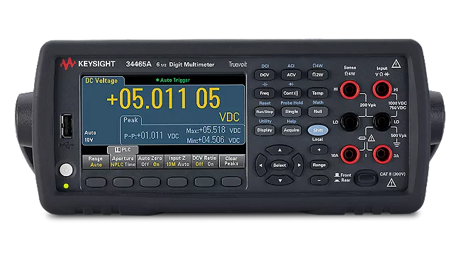
Task: Open the Range Auto softkey menu
Action: (96, 161)
